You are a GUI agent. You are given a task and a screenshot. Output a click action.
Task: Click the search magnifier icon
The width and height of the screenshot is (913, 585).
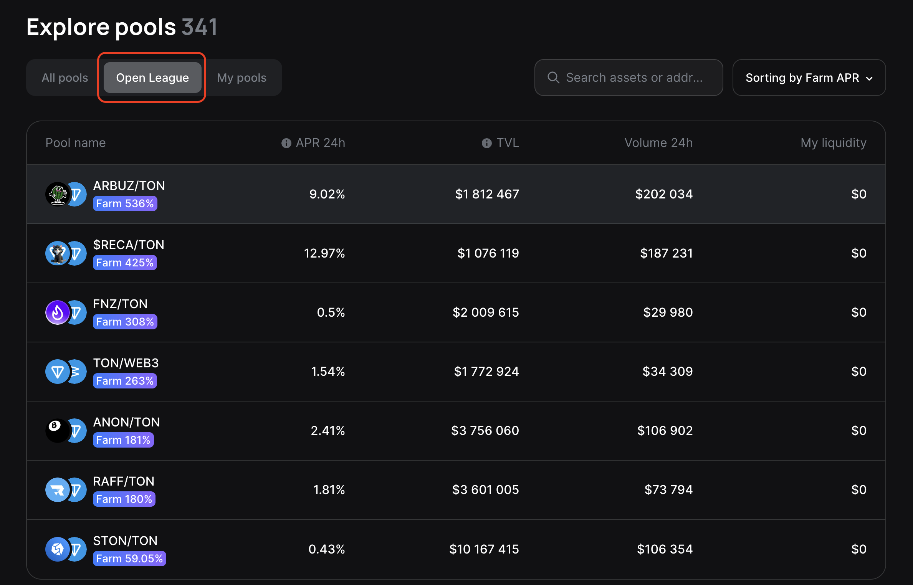(x=553, y=78)
